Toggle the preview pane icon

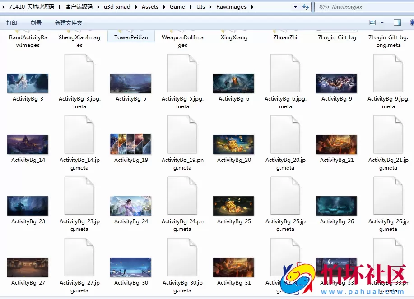click(x=397, y=23)
